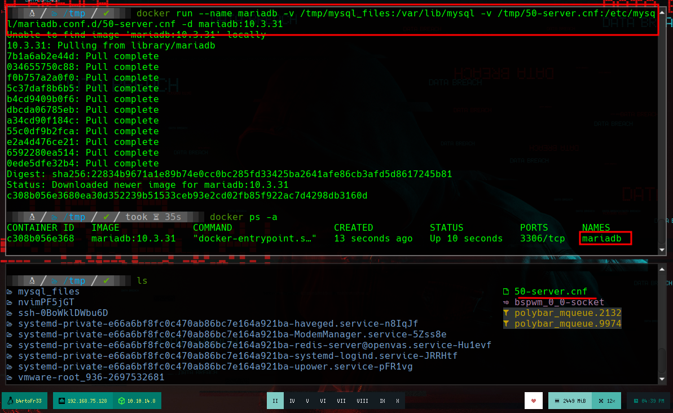Click scroll-up arrow of lower terminal scrollbar
Screen dimensions: 673x413
[x=662, y=269]
